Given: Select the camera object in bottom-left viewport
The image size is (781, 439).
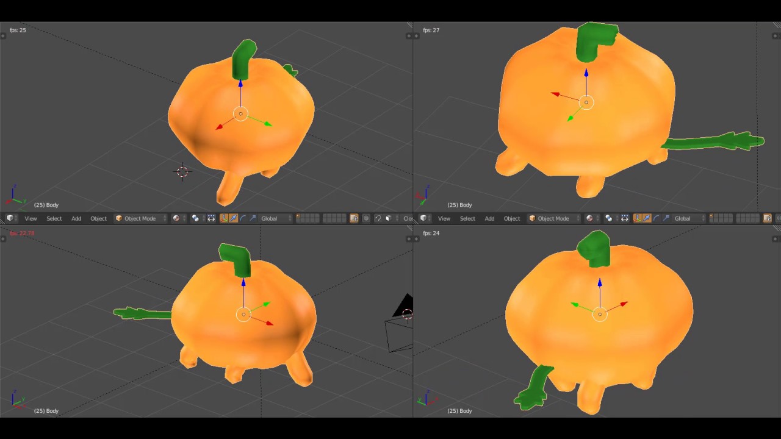Looking at the screenshot, I should tap(400, 324).
